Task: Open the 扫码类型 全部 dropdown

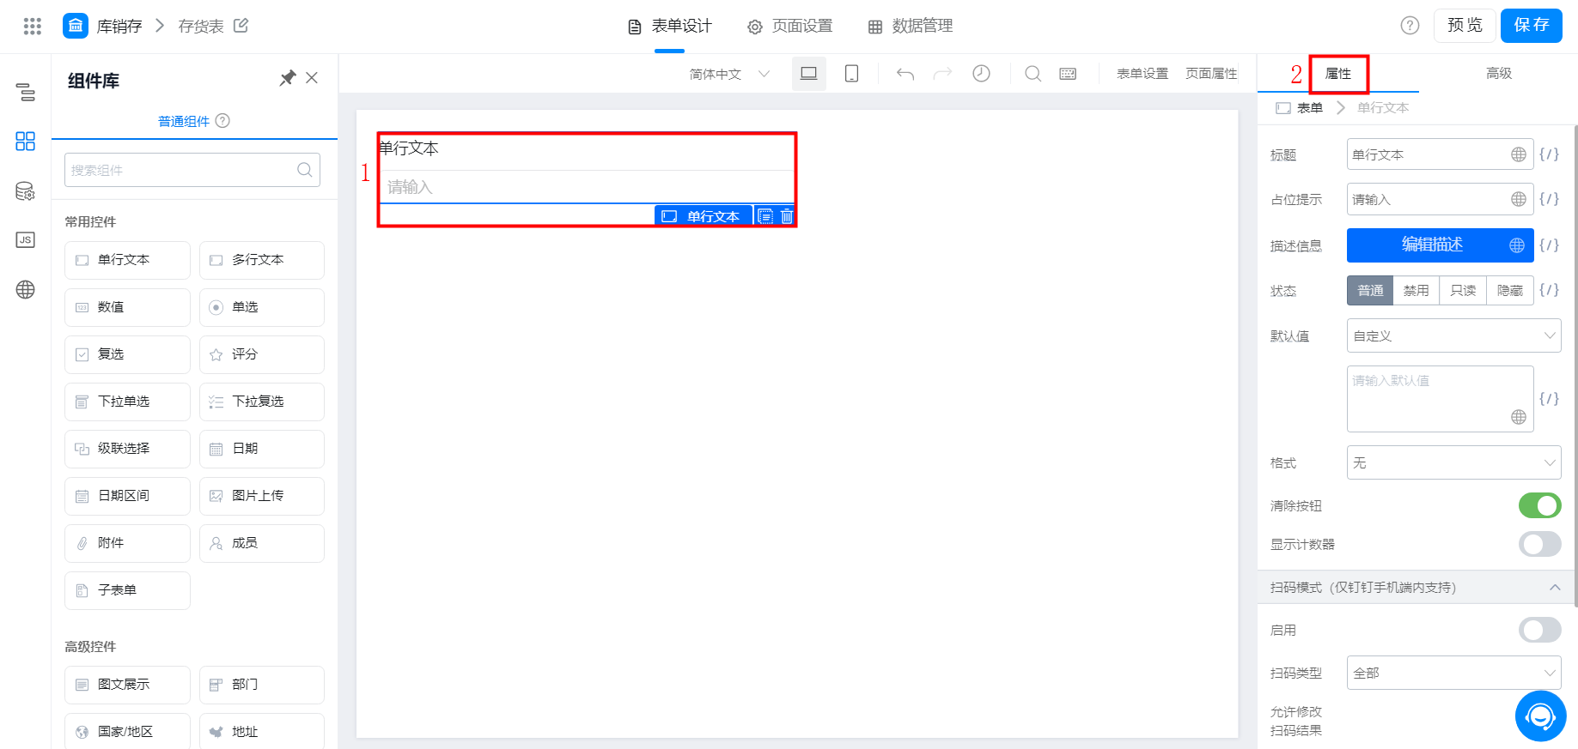Action: click(1453, 673)
